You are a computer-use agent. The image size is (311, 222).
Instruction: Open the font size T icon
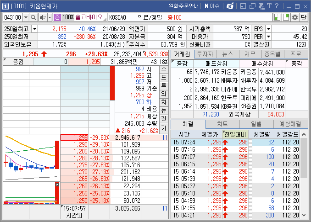pyautogui.click(x=269, y=6)
